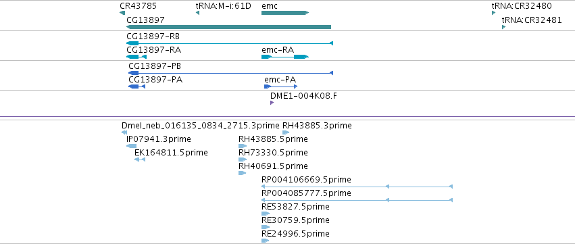Viewport: 575px width, 244px height.
Task: Click the tRNA:CR32480 arrow marker
Action: 494,14
